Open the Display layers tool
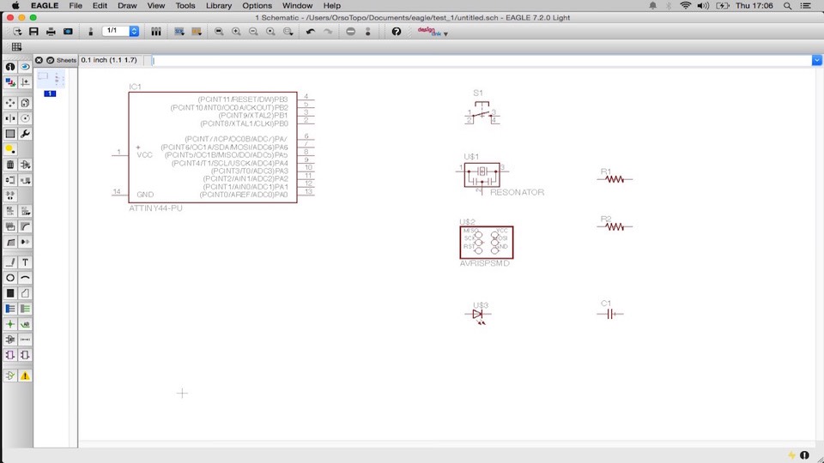 [x=10, y=82]
